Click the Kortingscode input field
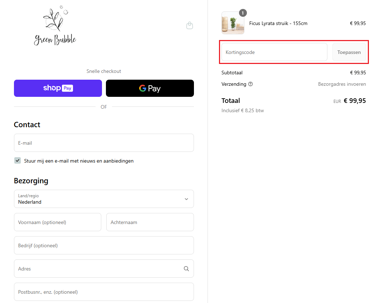This screenshot has height=303, width=380. 274,52
